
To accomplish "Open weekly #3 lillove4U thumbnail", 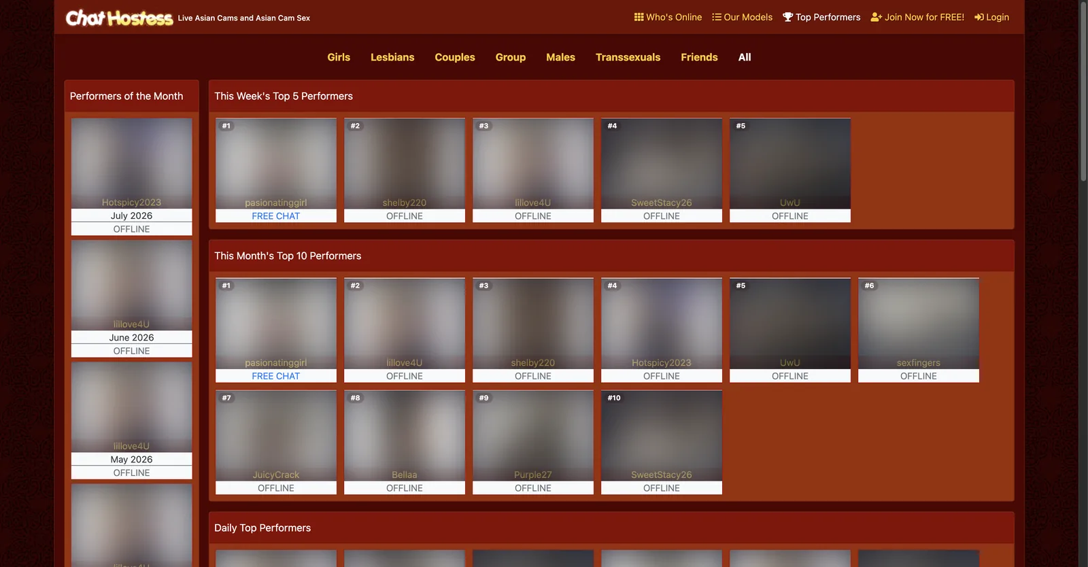I will tap(533, 163).
